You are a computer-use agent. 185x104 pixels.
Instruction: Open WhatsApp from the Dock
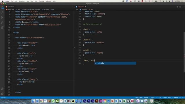(53, 101)
